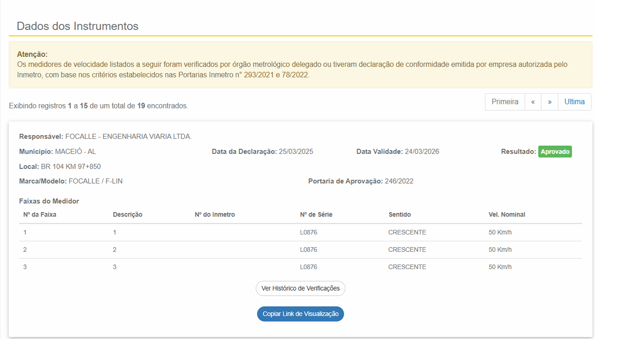Jump to the Ultima page
Viewport: 639px width, 339px height.
[x=575, y=102]
